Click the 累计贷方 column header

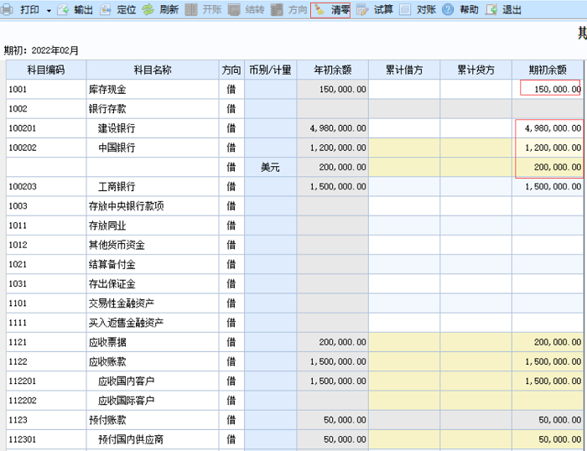point(475,70)
